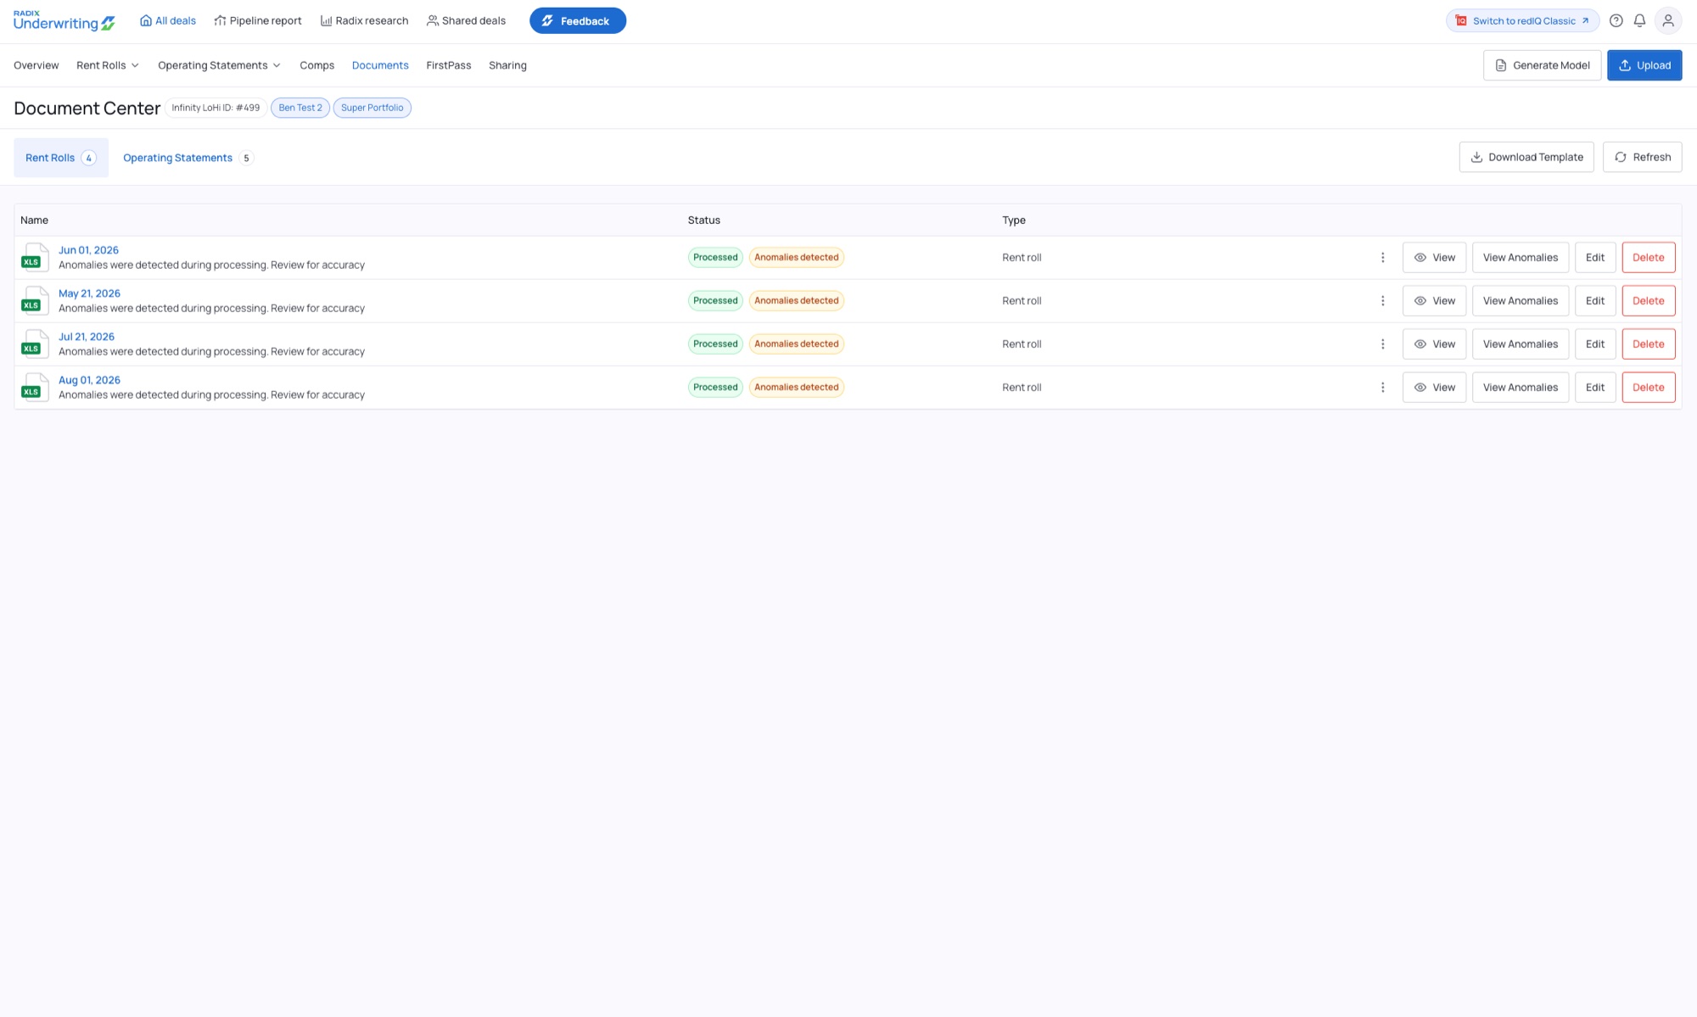Click the XLS file icon for Jun 01, 2026
Screen dimensions: 1697x1017
coord(35,258)
